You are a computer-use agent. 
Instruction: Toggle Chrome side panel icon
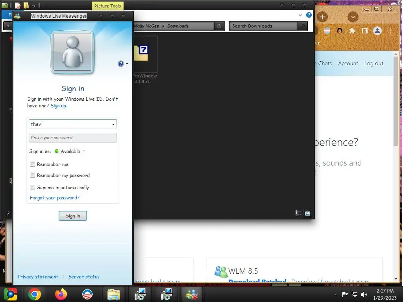click(364, 31)
